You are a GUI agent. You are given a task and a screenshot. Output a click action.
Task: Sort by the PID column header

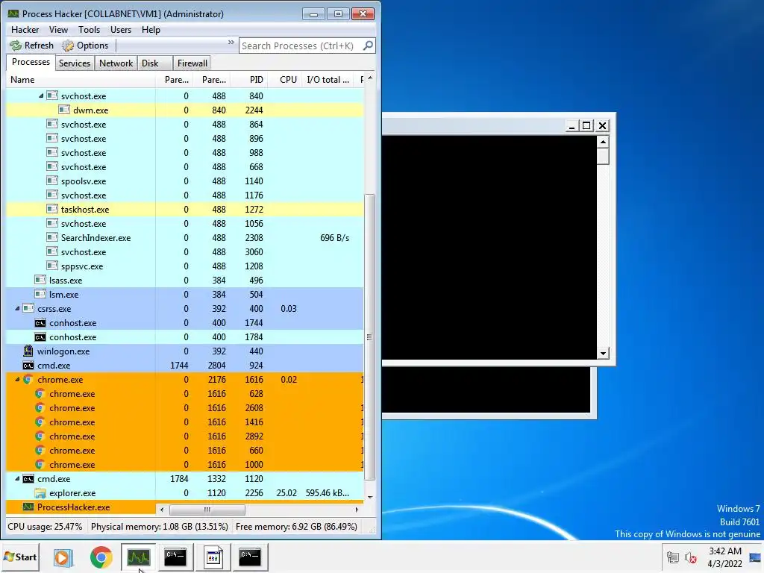click(248, 79)
